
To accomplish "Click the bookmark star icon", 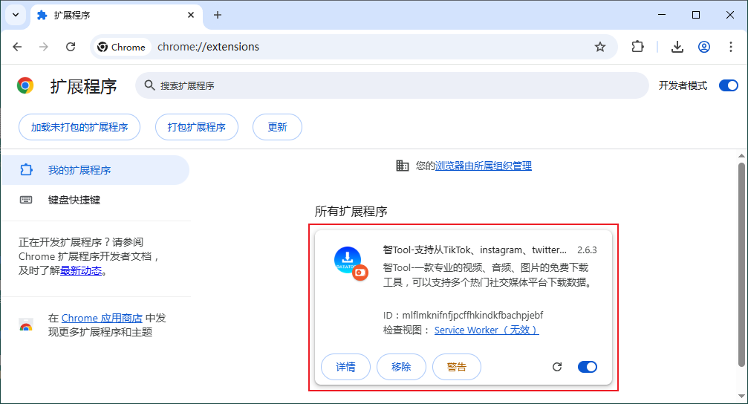I will (600, 47).
